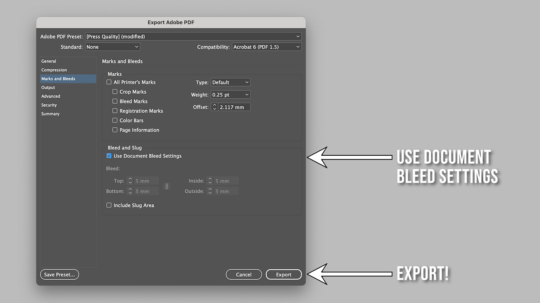Check the Crop Marks option
The width and height of the screenshot is (540, 303).
pos(115,92)
